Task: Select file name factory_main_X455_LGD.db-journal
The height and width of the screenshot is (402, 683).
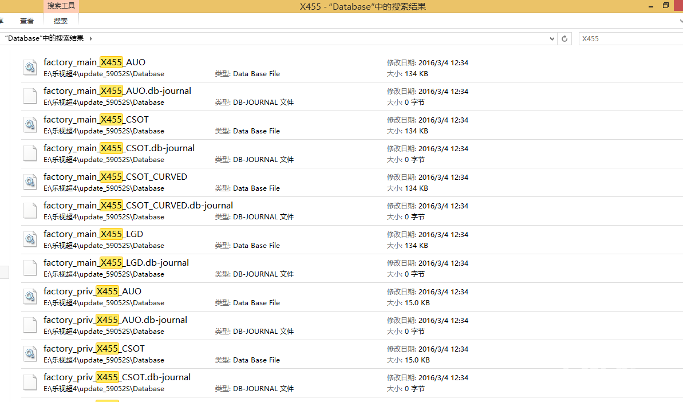Action: click(x=116, y=263)
